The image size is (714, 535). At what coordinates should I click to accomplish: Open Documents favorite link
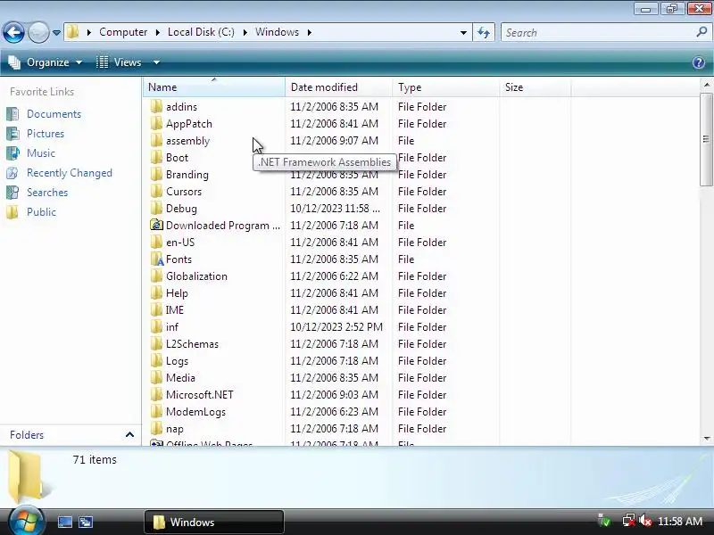[54, 114]
